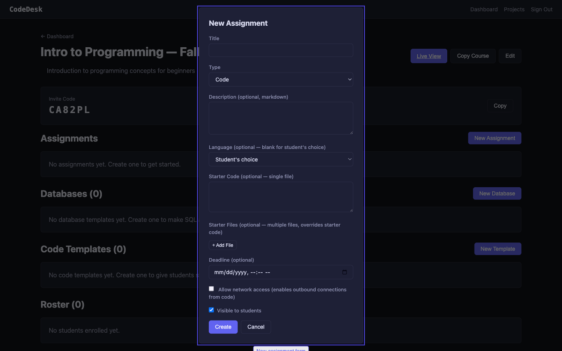This screenshot has width=562, height=351.
Task: Open the Dashboard from the top navigation
Action: point(484,9)
